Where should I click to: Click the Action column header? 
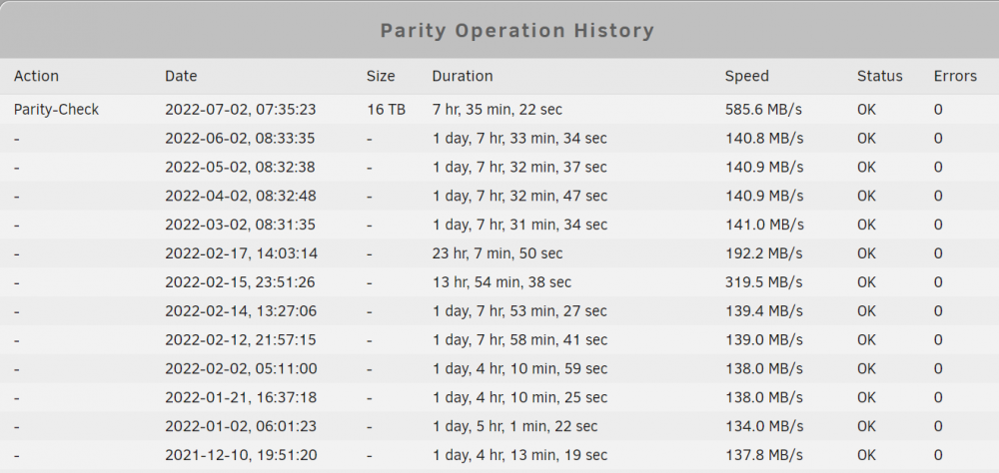click(36, 77)
